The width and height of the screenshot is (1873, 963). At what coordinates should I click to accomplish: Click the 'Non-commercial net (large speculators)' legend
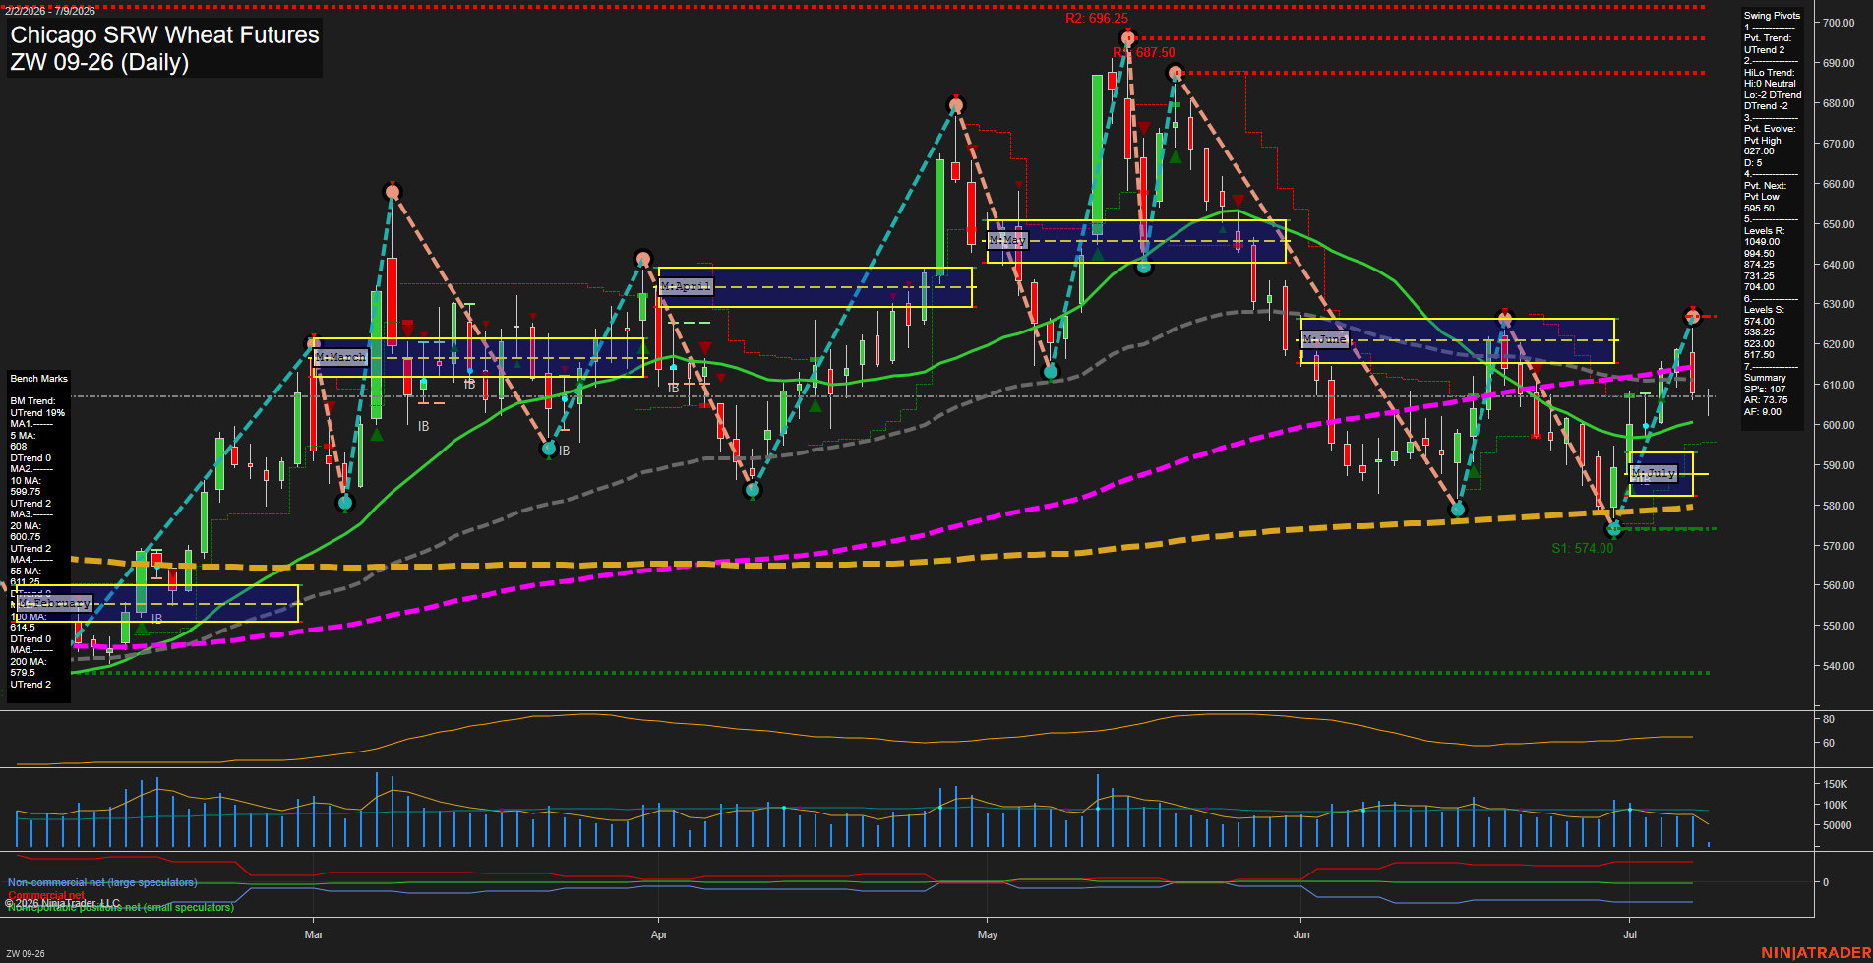(x=102, y=882)
